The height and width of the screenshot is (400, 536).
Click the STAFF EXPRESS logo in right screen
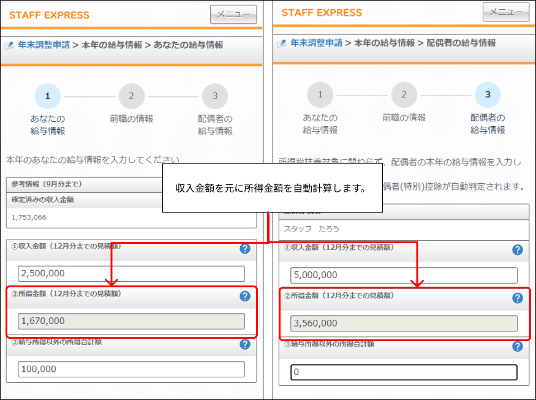point(322,13)
